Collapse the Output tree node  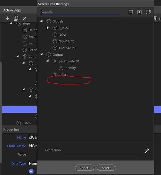pos(42,54)
